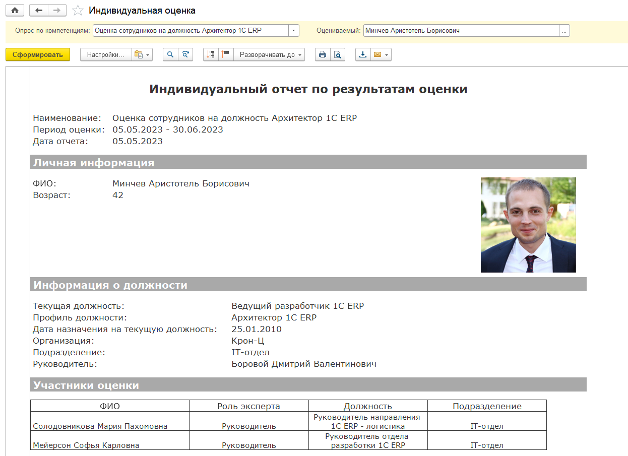Go to the home page icon
This screenshot has width=628, height=456.
click(15, 10)
